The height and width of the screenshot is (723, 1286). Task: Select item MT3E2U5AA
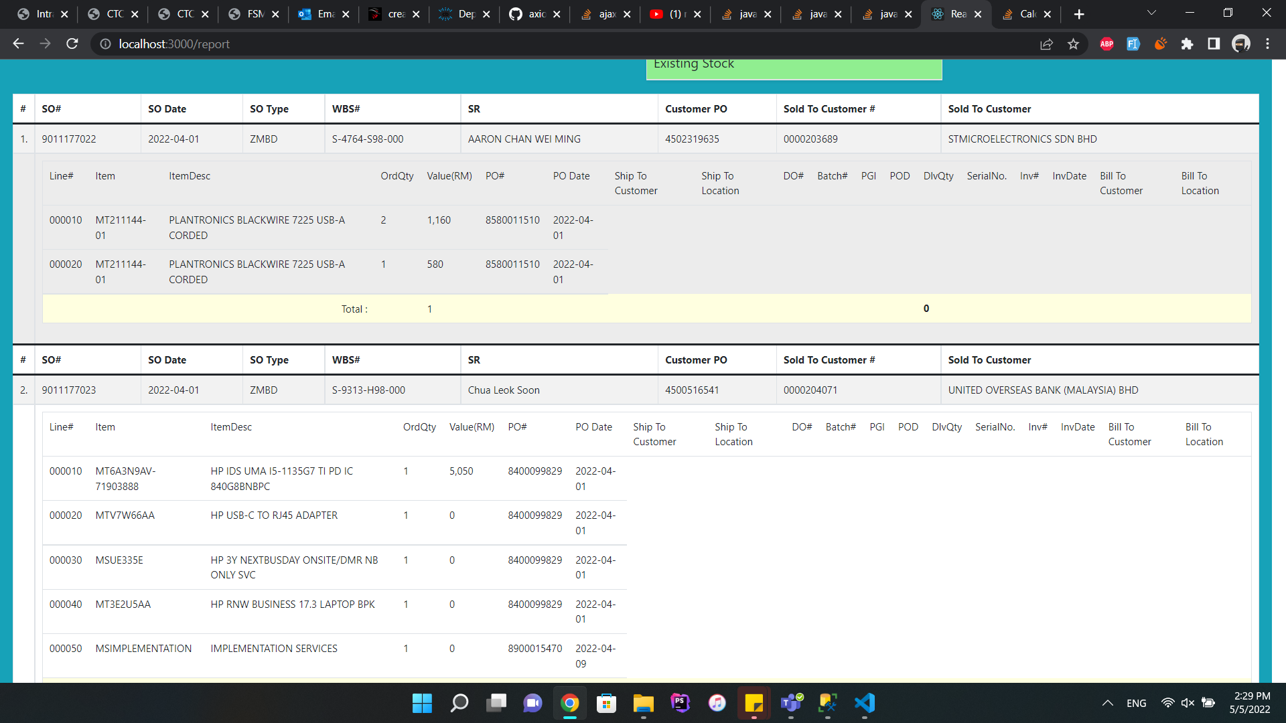pyautogui.click(x=123, y=605)
